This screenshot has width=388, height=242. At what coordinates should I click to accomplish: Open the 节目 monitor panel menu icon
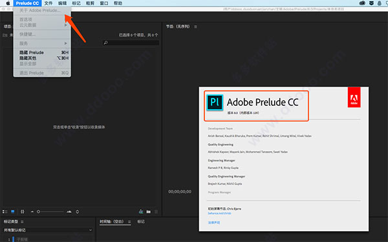(x=195, y=26)
